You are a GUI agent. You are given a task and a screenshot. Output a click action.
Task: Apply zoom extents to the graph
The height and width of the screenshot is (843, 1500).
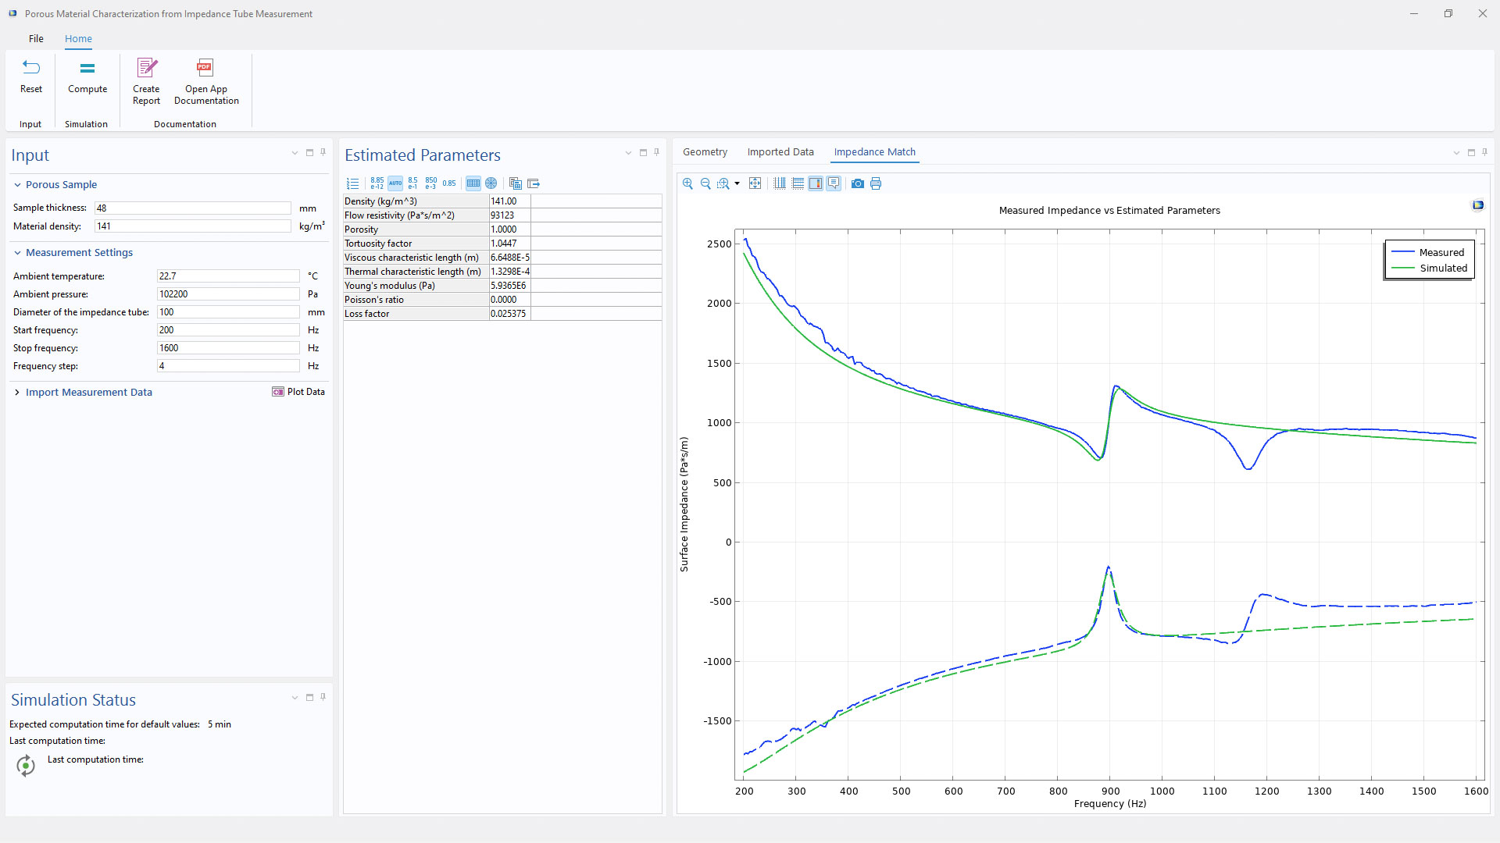755,183
